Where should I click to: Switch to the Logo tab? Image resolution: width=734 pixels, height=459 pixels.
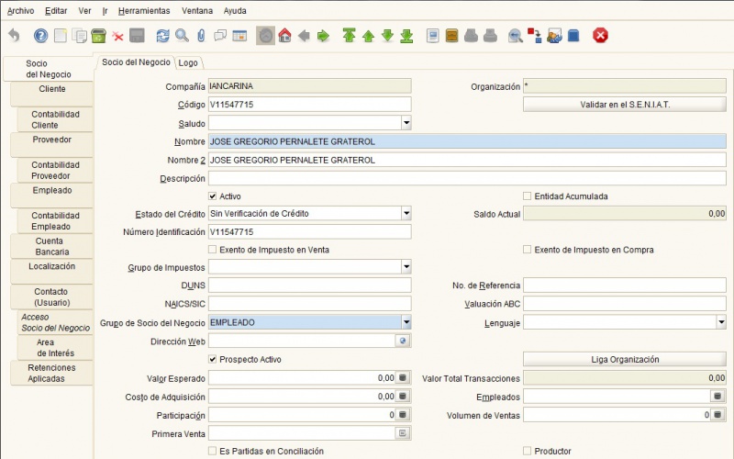tap(188, 62)
